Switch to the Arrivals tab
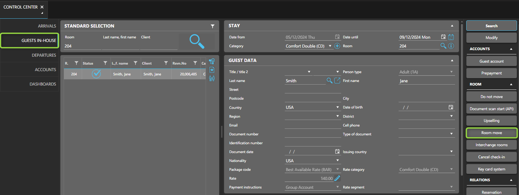The image size is (519, 195). (x=47, y=26)
